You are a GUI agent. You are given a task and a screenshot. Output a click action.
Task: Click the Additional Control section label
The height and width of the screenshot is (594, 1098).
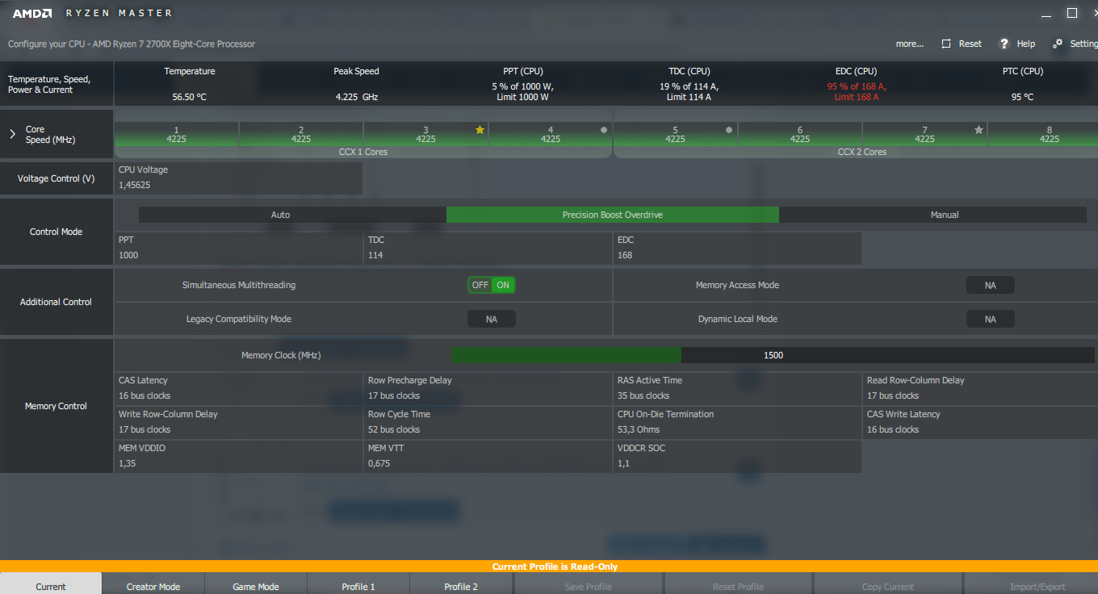(56, 302)
